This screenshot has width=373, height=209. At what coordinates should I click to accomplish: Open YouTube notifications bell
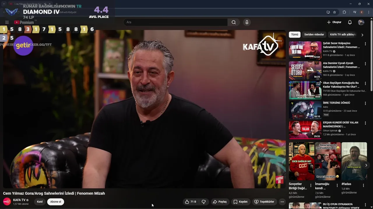[350, 22]
